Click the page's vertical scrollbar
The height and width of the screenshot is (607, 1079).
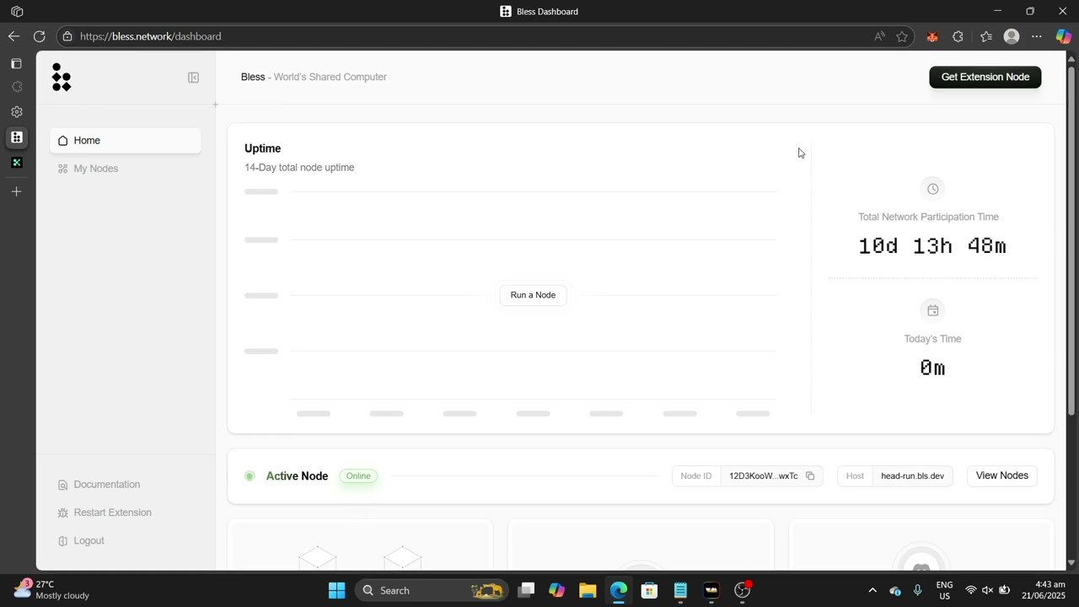(x=1072, y=240)
